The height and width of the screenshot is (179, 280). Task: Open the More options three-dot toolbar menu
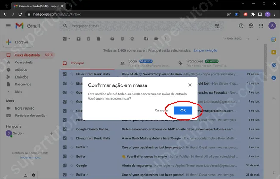click(x=165, y=38)
